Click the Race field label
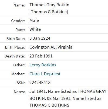 (20, 30)
